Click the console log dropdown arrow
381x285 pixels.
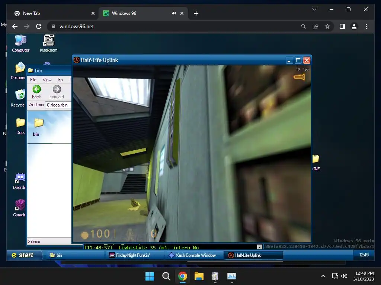(259, 247)
